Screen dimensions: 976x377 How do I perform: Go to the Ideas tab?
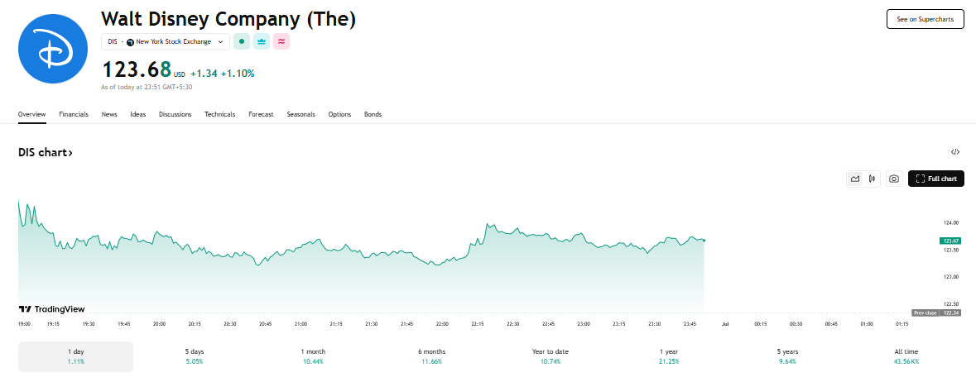[138, 114]
